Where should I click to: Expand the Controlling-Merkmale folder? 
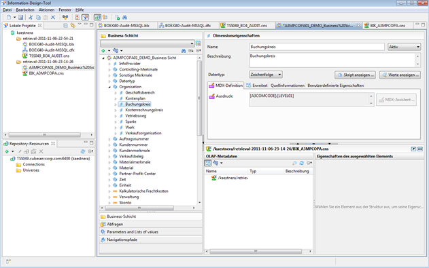click(109, 70)
